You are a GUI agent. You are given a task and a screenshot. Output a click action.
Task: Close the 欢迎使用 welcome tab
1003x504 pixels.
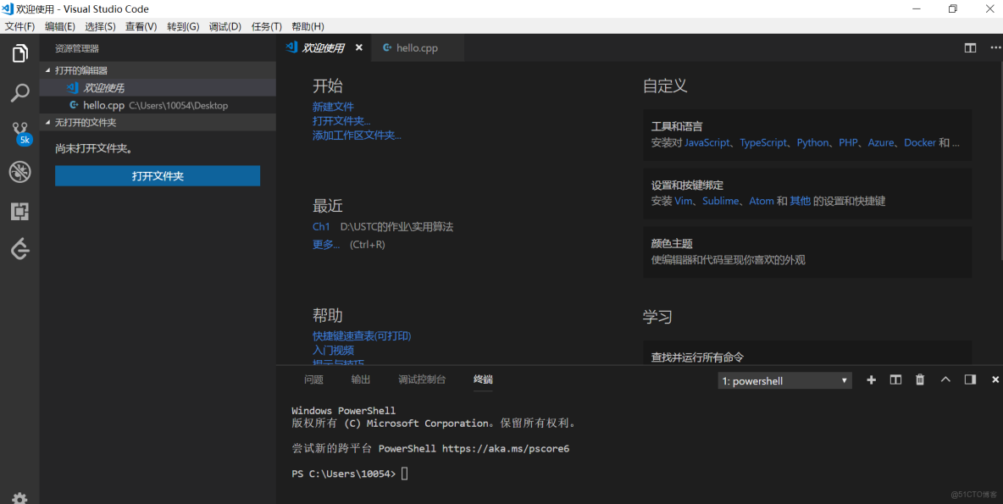click(359, 48)
